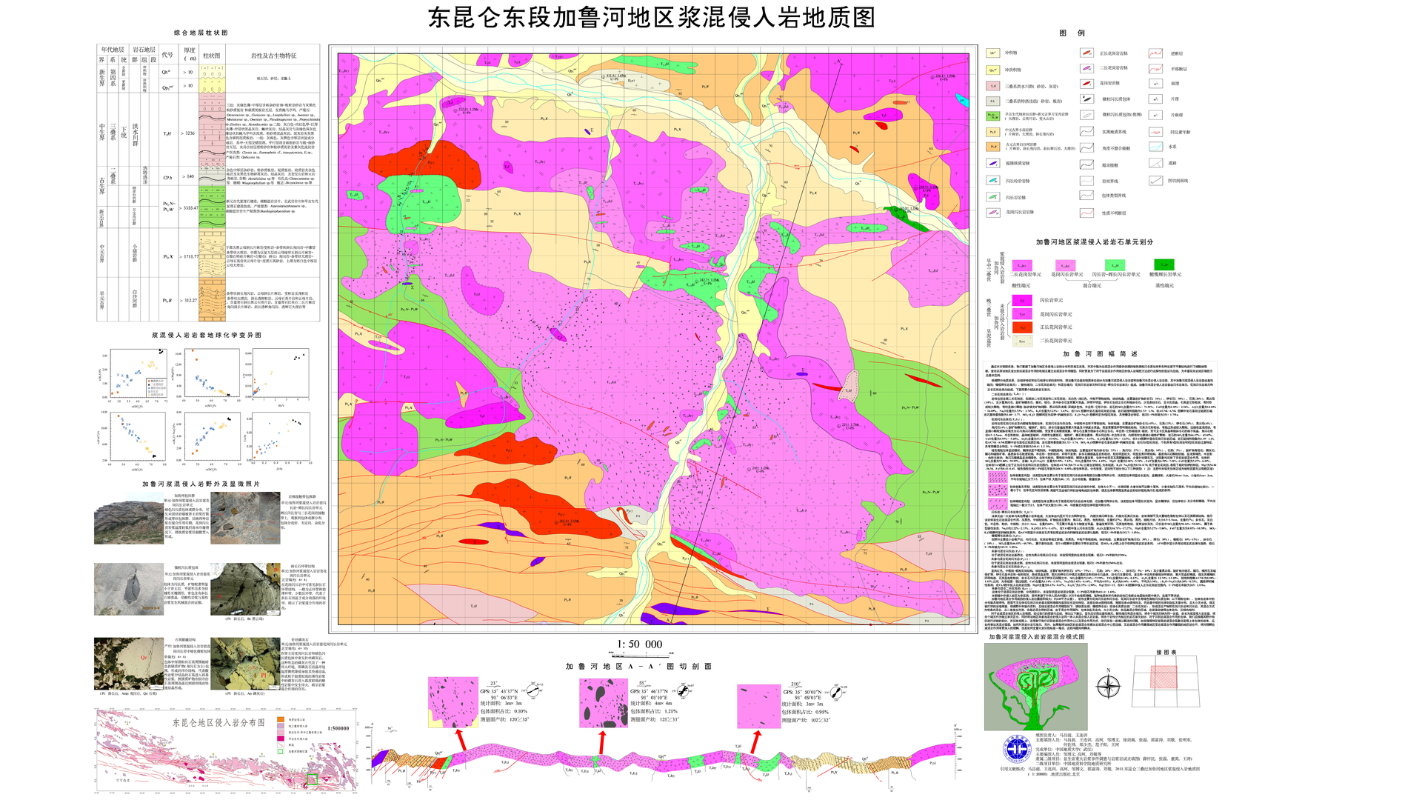Viewport: 1422px width, 800px height.
Task: Click the 片麻理 attitude symbol
Action: [1155, 115]
